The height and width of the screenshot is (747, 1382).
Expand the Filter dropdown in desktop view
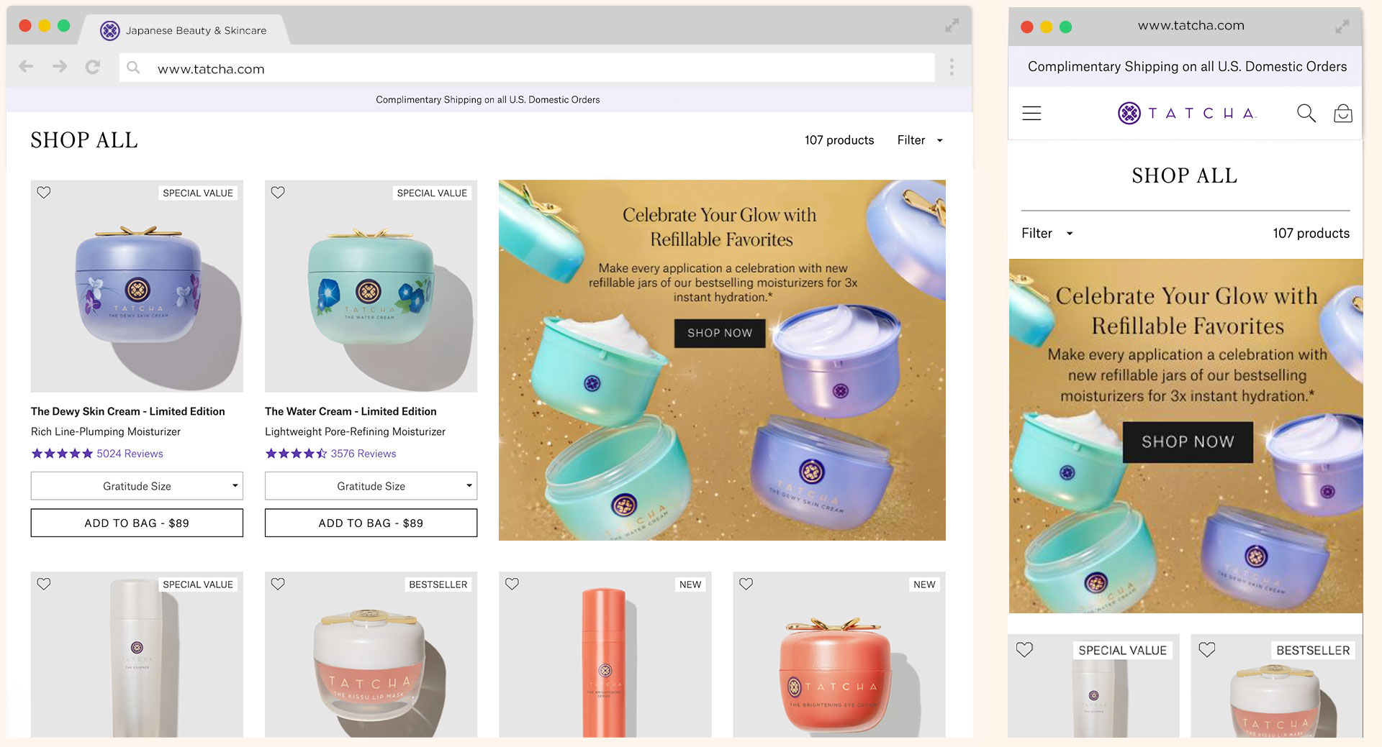pos(919,140)
